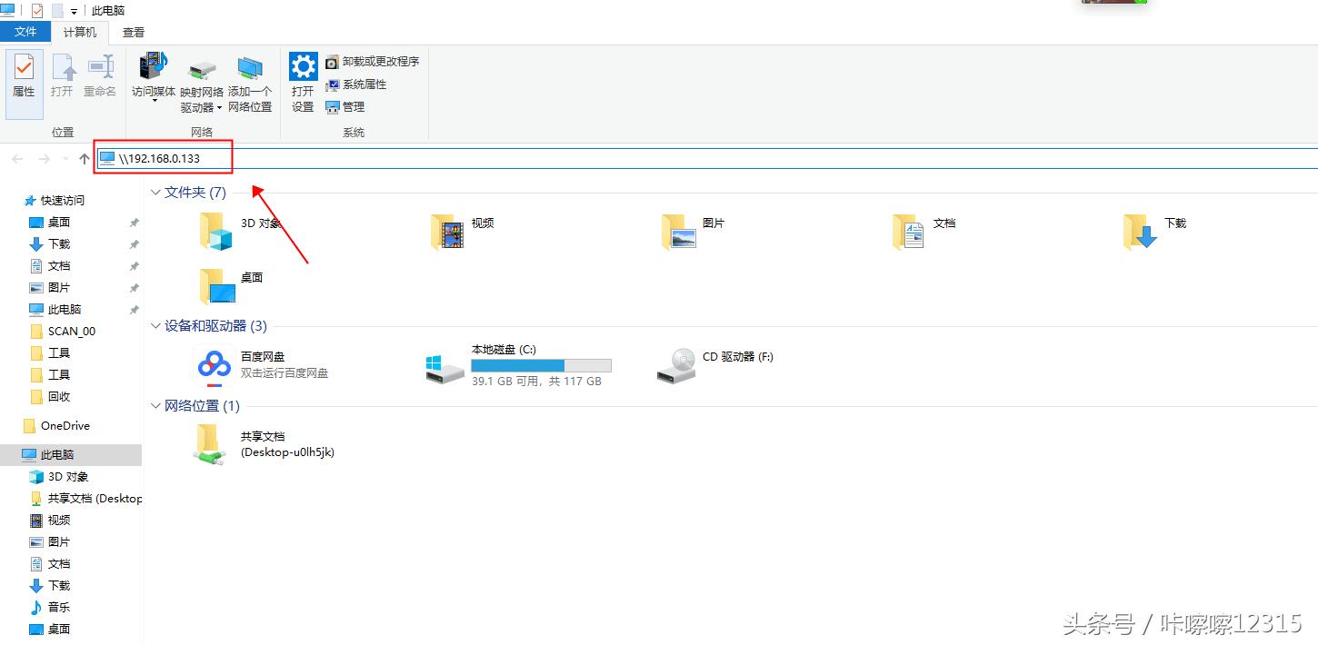
Task: Click the C: drive usage bar
Action: coord(541,365)
